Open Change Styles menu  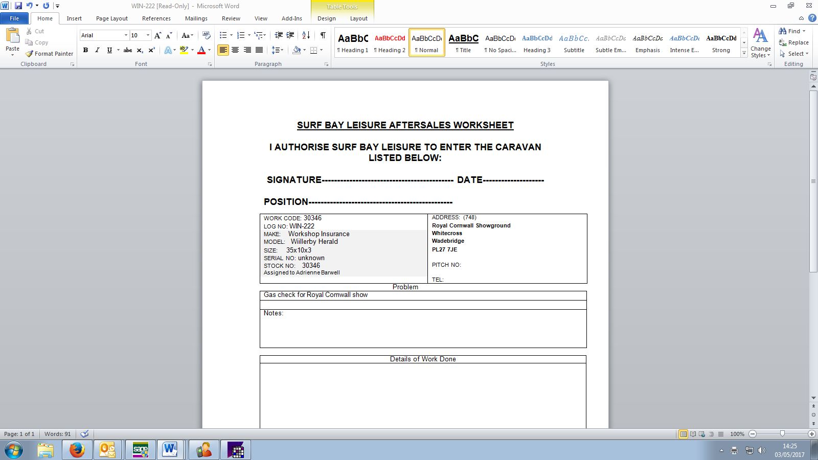tap(761, 43)
